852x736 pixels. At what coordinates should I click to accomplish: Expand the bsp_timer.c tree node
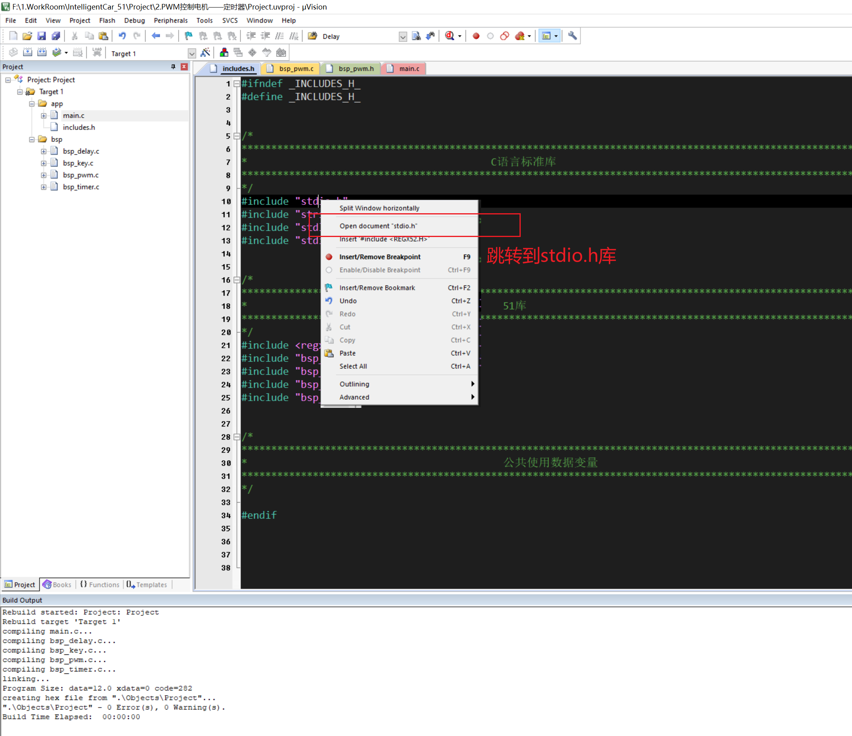44,187
